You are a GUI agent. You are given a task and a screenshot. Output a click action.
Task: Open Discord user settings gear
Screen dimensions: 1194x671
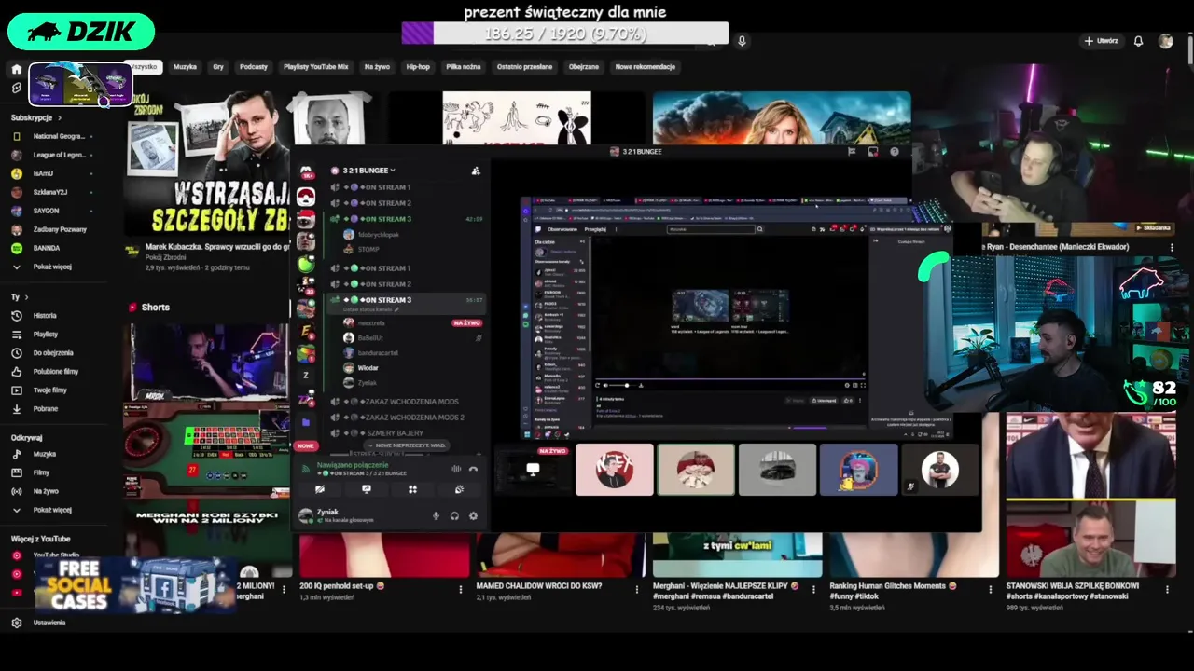pyautogui.click(x=473, y=515)
